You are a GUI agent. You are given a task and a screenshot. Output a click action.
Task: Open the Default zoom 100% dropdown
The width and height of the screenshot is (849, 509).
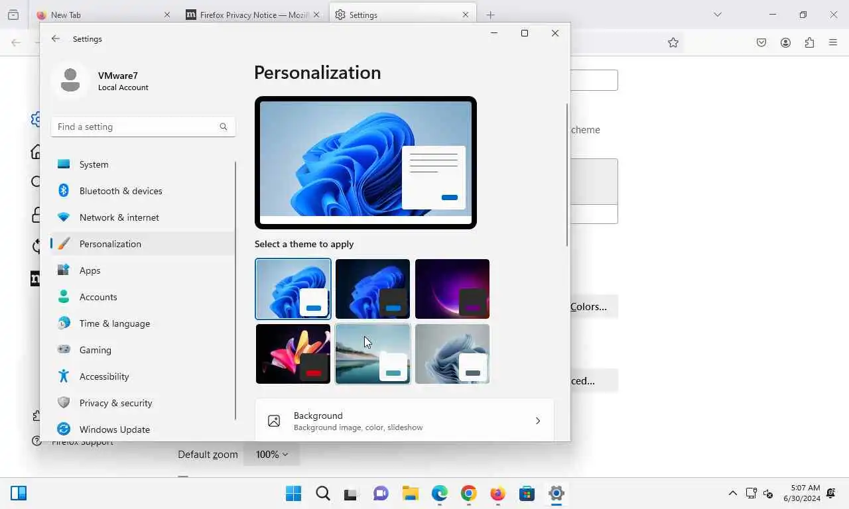(x=271, y=455)
